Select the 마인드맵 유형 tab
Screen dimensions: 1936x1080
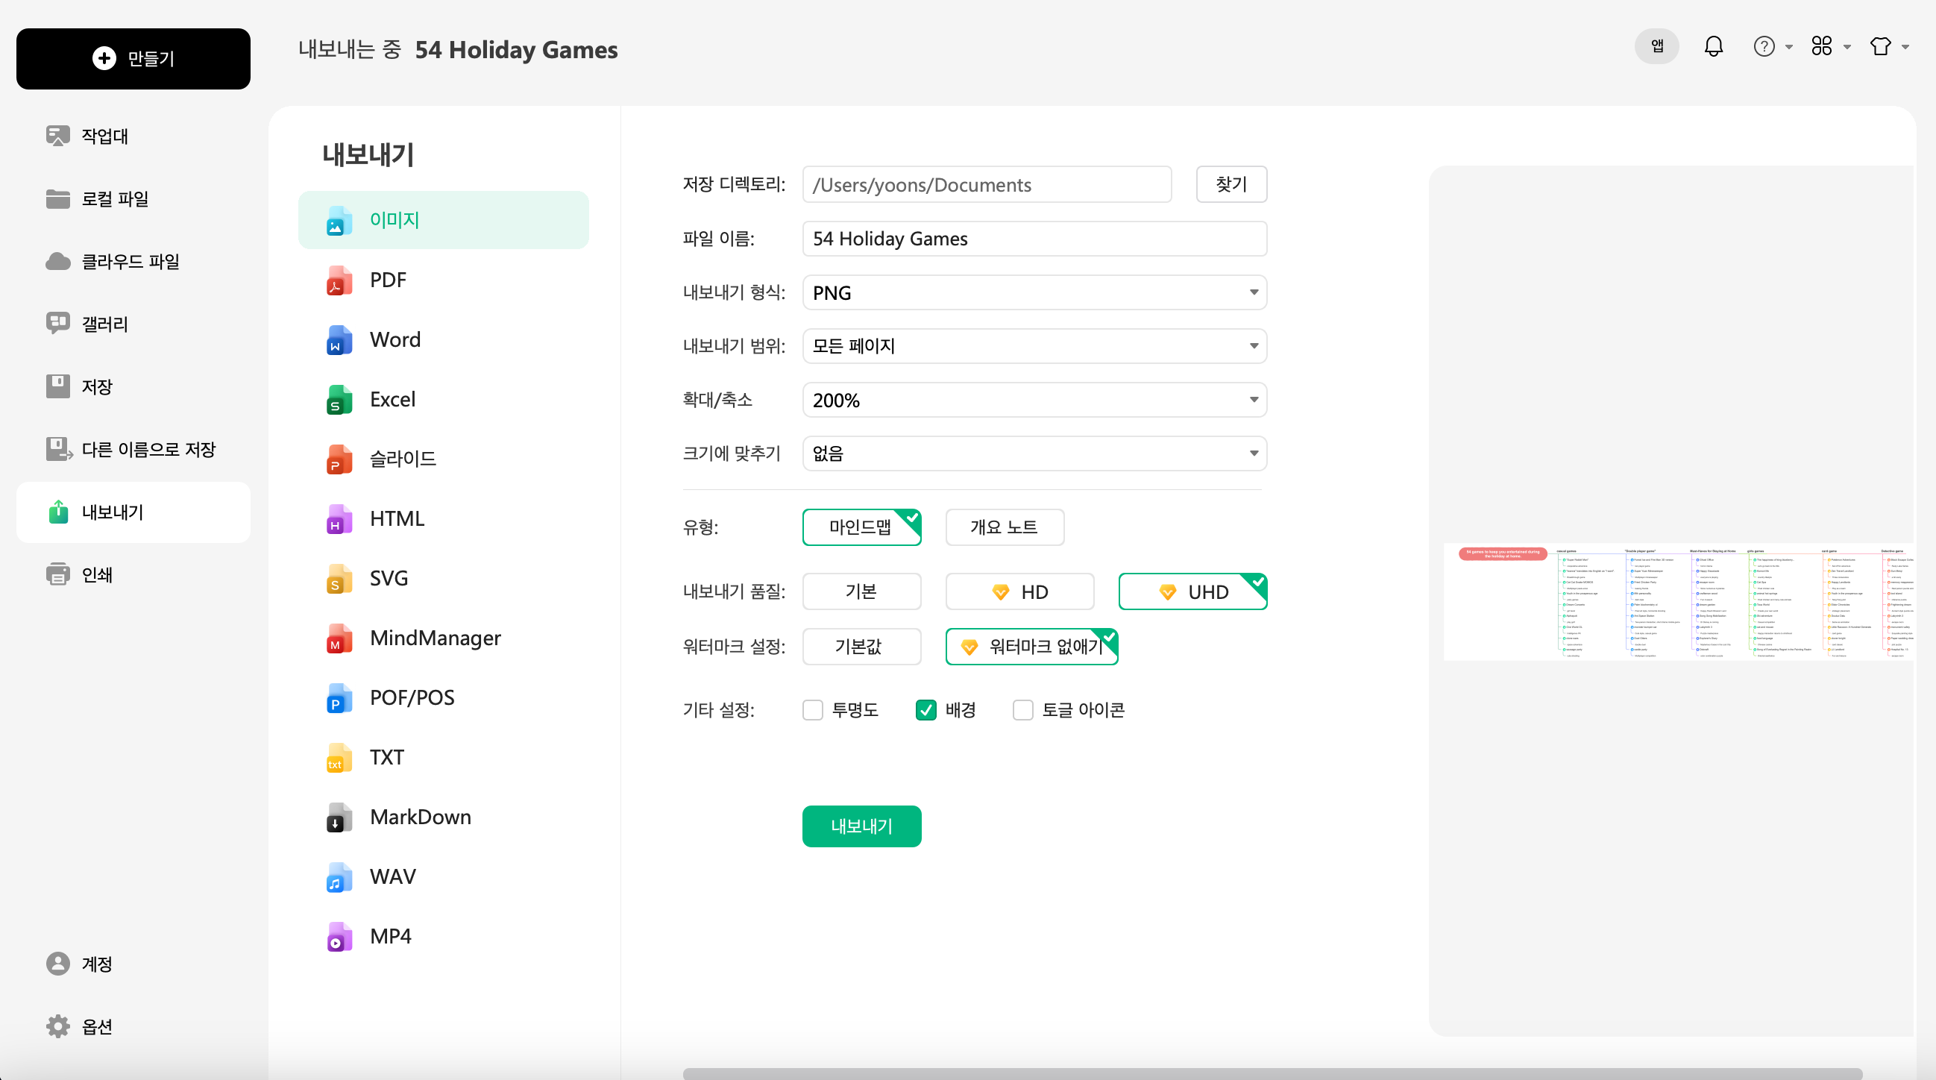[861, 527]
